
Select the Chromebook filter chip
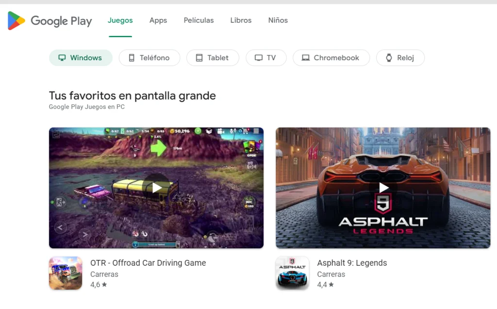[x=331, y=58]
